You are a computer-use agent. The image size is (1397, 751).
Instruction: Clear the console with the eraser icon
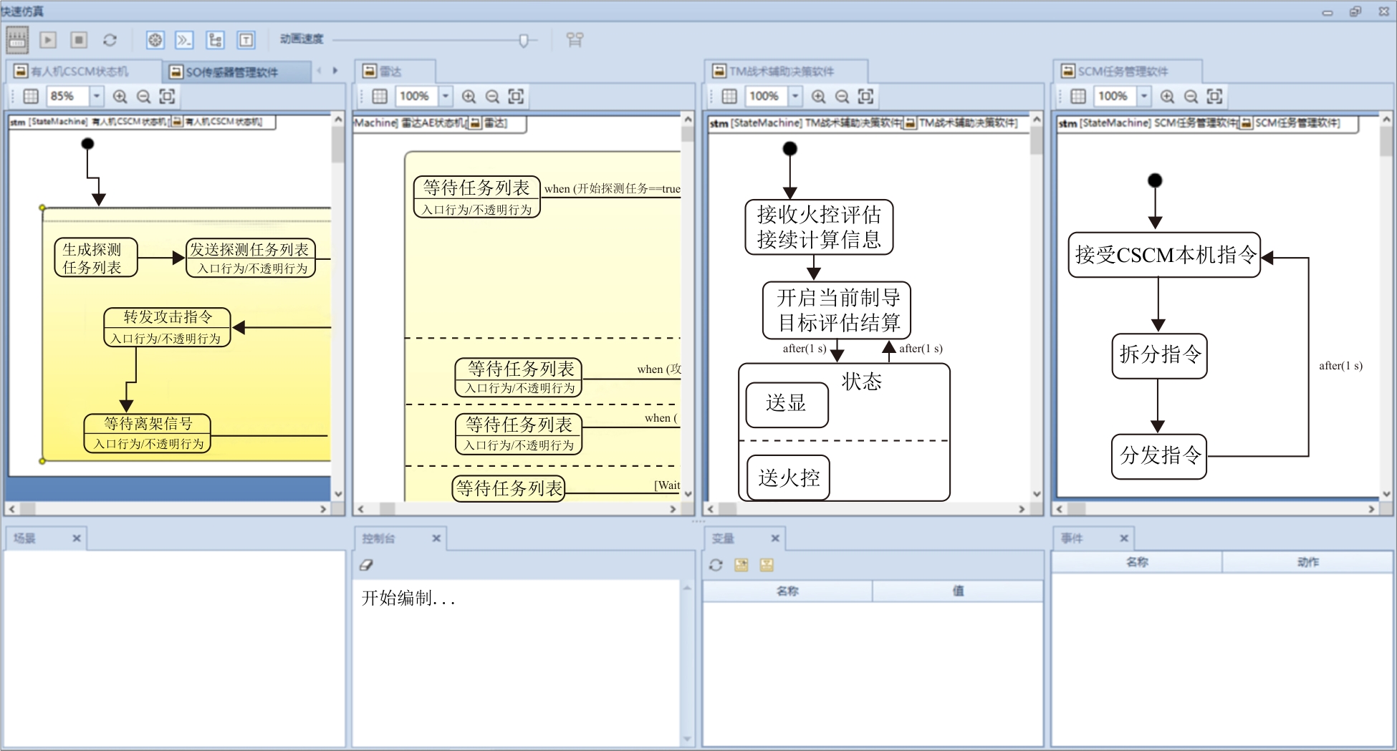pos(366,565)
